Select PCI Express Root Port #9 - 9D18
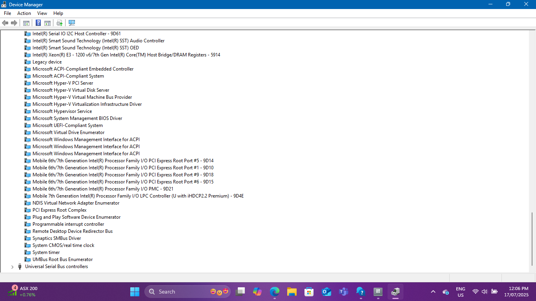536x301 pixels. [123, 175]
